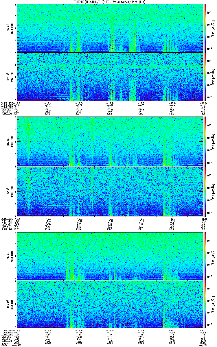Click the THD B-parallel PSD color bar
Image resolution: width=217 pixels, height=347 pixels.
click(205, 191)
